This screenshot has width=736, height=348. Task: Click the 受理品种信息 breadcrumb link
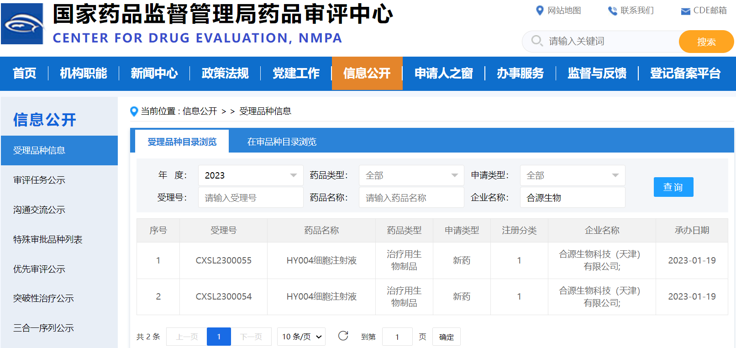pyautogui.click(x=265, y=111)
